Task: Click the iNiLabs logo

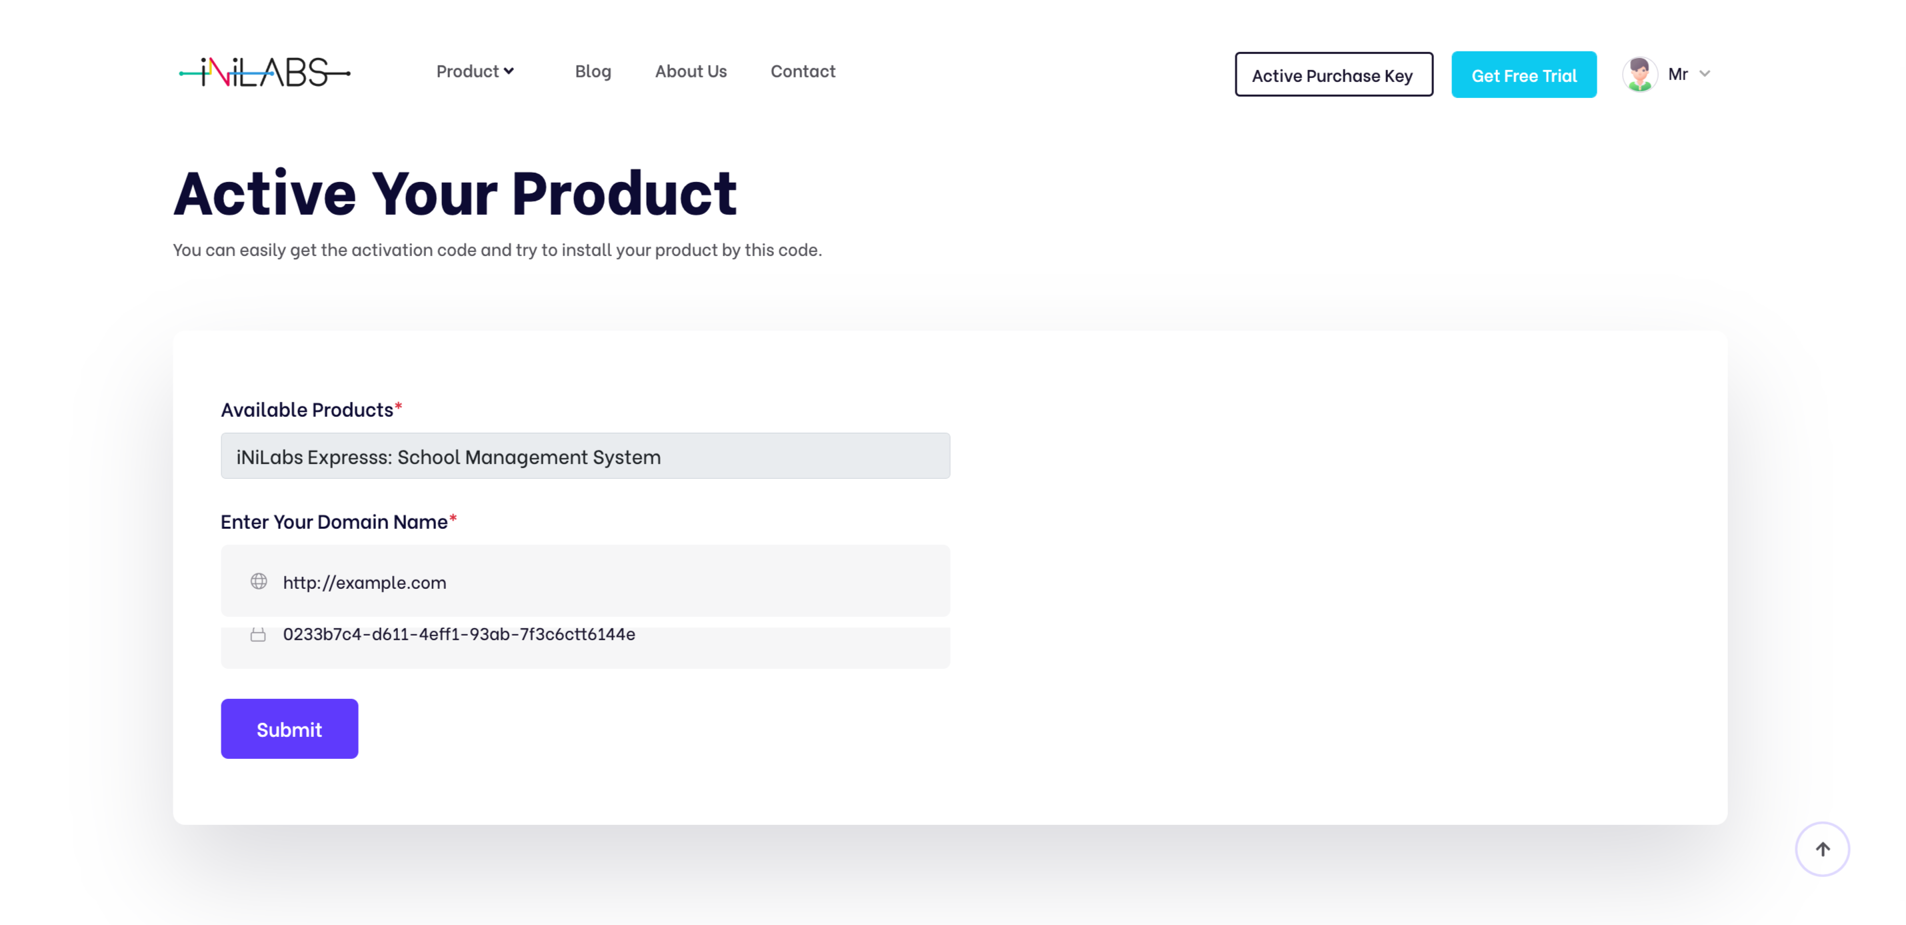Action: [264, 73]
